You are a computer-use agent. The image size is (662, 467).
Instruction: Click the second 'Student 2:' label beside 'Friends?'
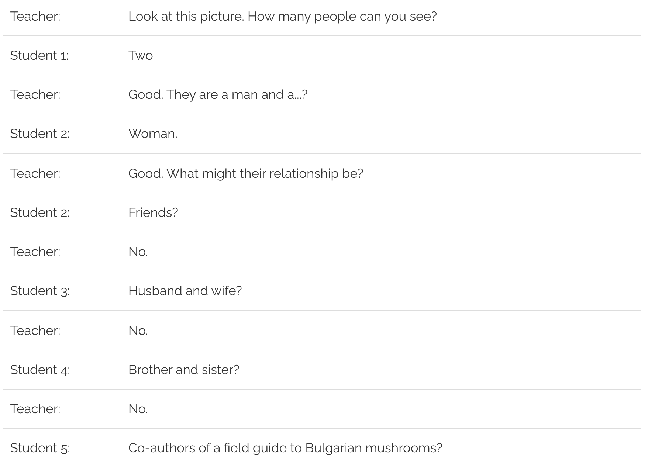click(39, 212)
